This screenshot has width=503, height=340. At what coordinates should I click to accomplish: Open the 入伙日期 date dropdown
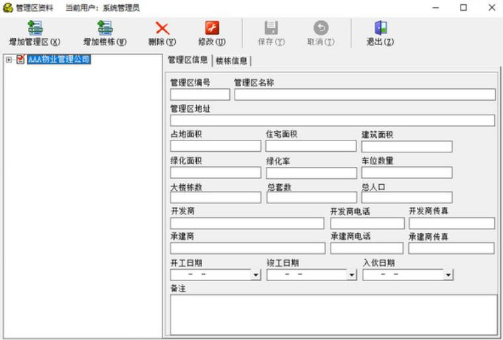(448, 275)
